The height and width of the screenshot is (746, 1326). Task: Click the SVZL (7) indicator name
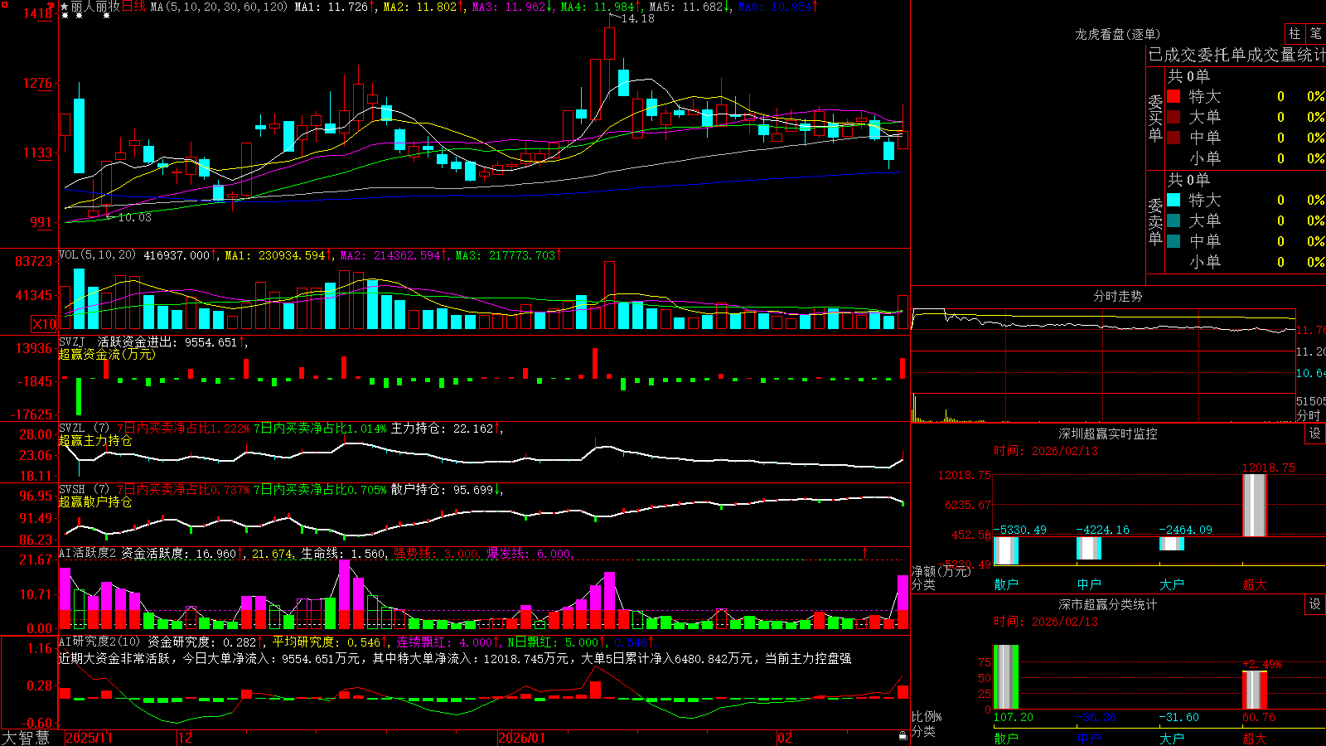[x=84, y=428]
